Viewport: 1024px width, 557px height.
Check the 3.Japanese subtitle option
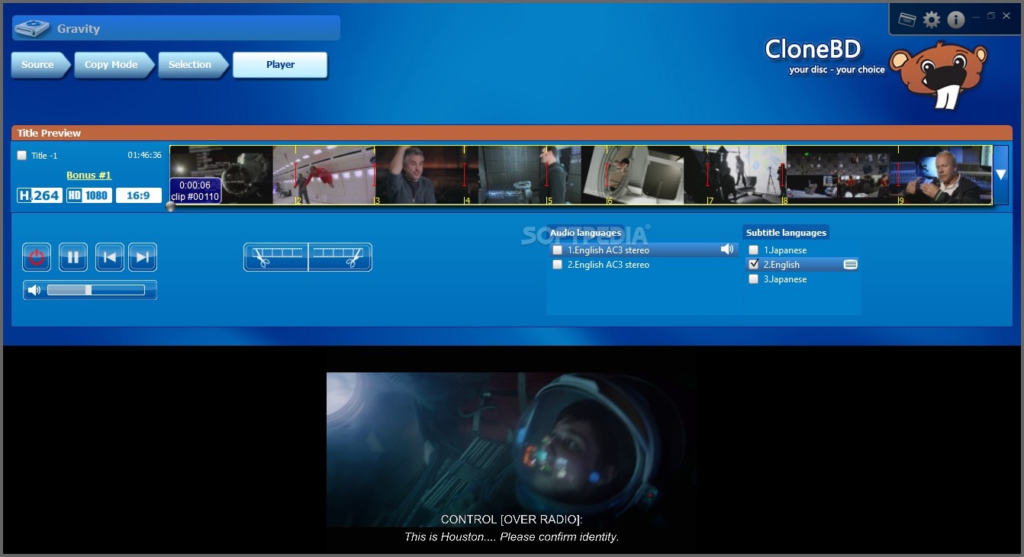[754, 279]
